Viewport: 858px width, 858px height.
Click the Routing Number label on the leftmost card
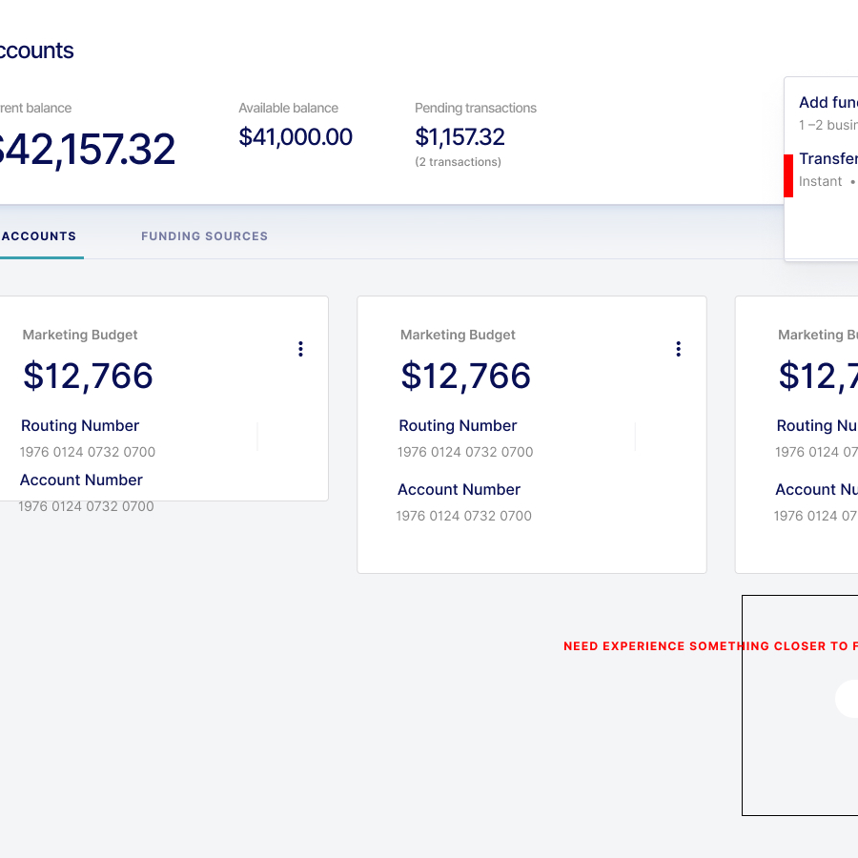coord(80,426)
